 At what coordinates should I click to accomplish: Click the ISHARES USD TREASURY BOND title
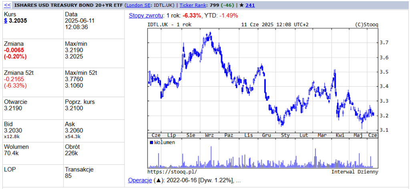[x=69, y=5]
